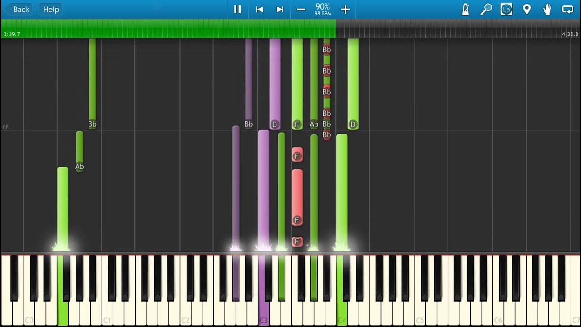Open the magnifier zoom tool
Viewport: 581px width, 327px height.
click(486, 9)
